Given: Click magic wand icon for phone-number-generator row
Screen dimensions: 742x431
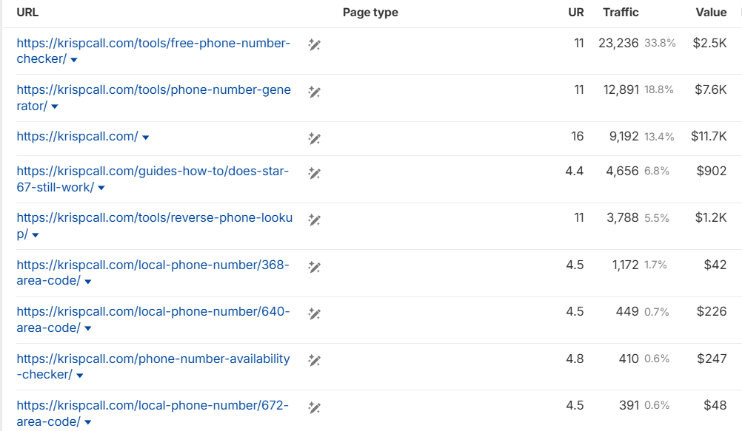Looking at the screenshot, I should [x=314, y=92].
